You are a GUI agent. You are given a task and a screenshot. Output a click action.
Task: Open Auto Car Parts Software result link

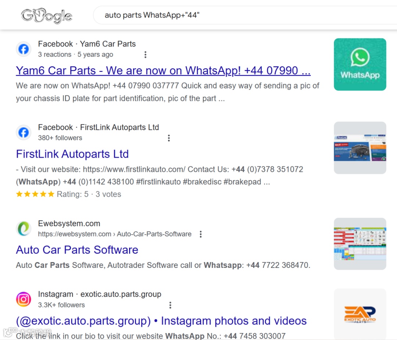[77, 250]
